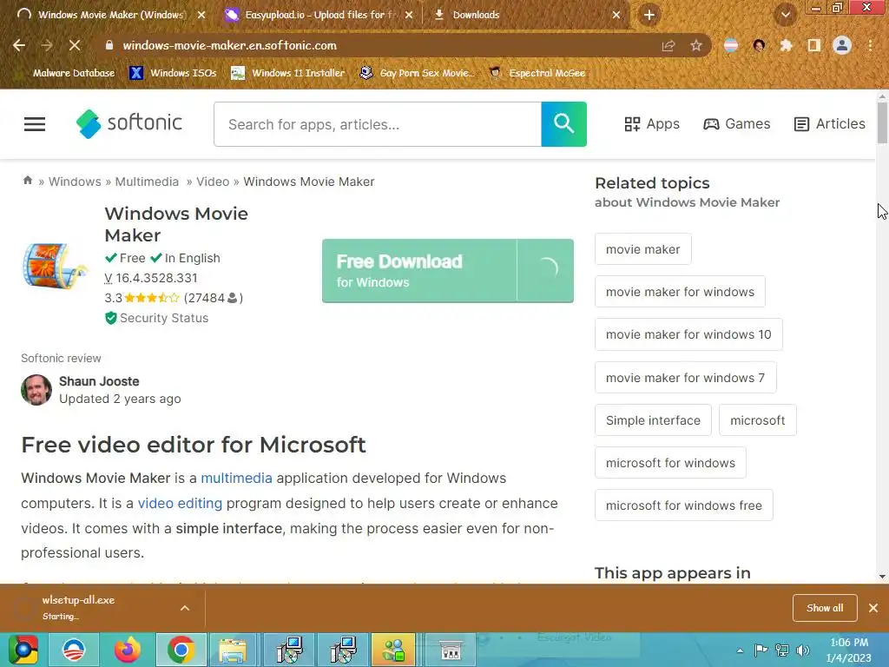The image size is (889, 667).
Task: Click the magnifier search button
Action: 563,124
